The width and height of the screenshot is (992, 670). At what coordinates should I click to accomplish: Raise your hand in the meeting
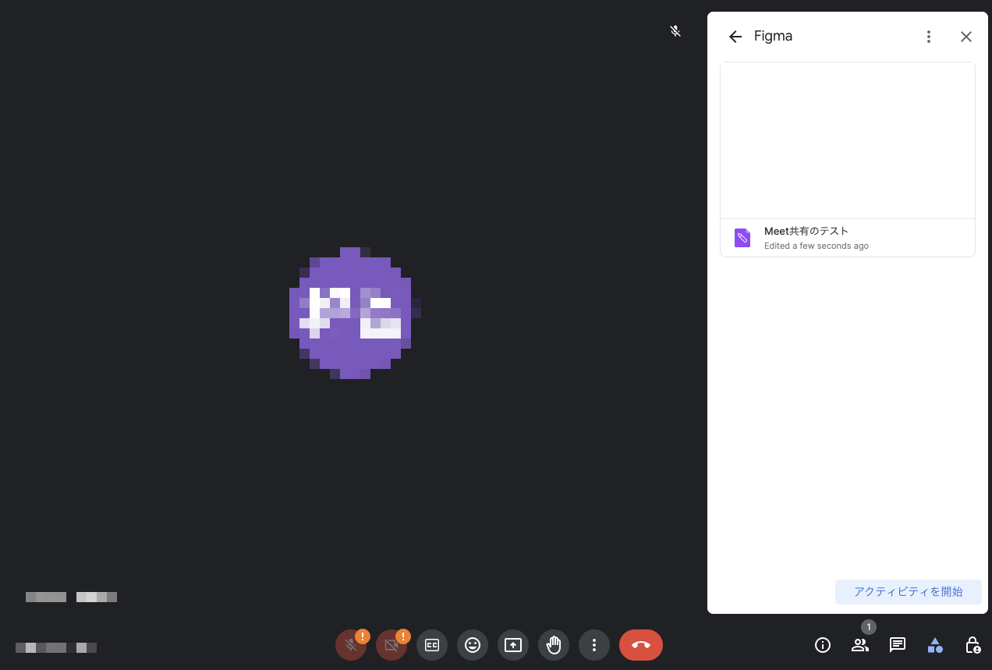[x=554, y=645]
